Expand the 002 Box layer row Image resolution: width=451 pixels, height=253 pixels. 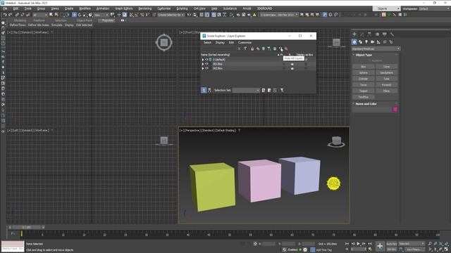[203, 68]
